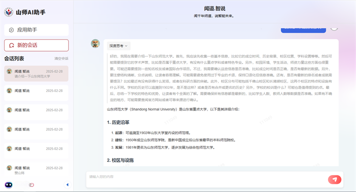Click the 闻道.智说 page title
This screenshot has height=192, width=356.
[x=215, y=9]
